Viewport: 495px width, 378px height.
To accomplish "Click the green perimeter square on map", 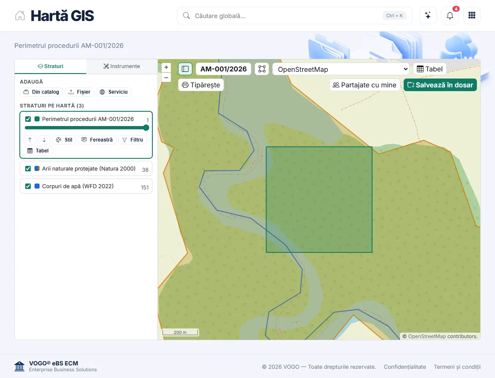I will (x=319, y=199).
